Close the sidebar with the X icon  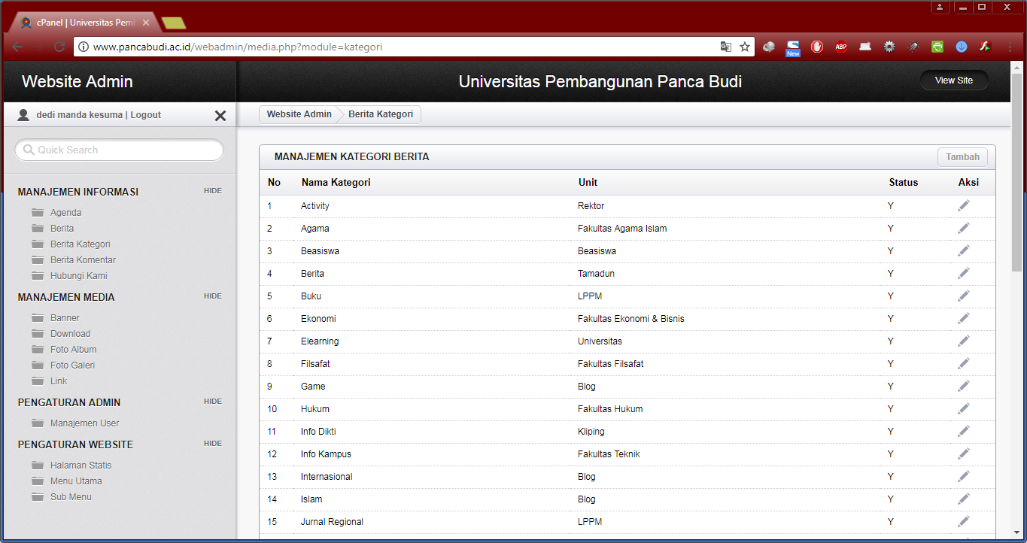point(220,115)
